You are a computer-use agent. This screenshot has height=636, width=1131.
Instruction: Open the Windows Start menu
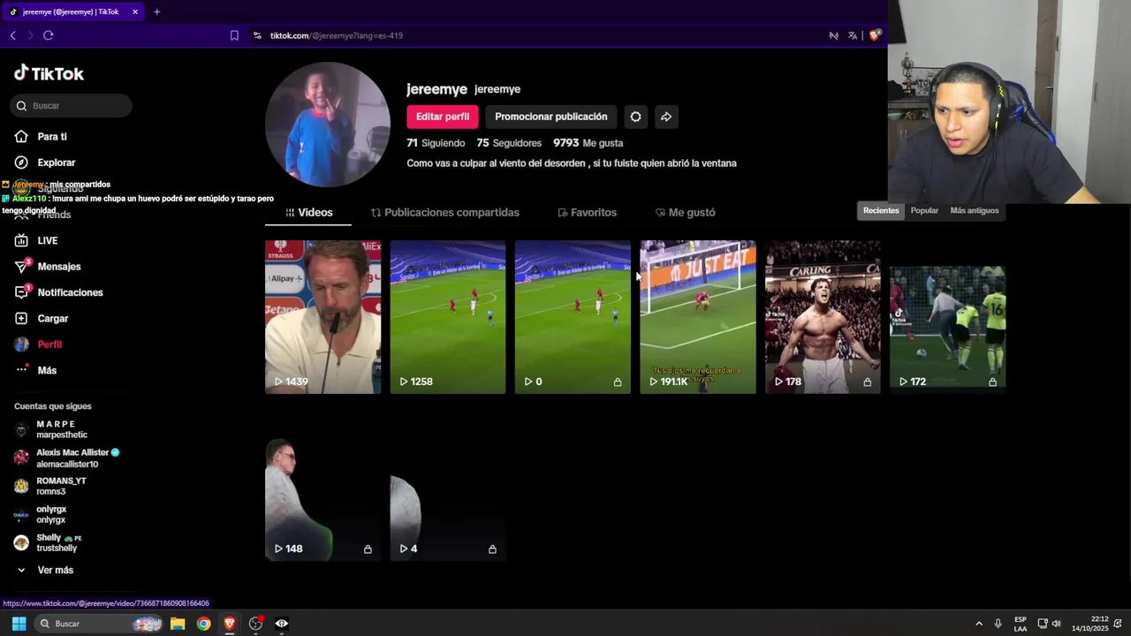[19, 624]
